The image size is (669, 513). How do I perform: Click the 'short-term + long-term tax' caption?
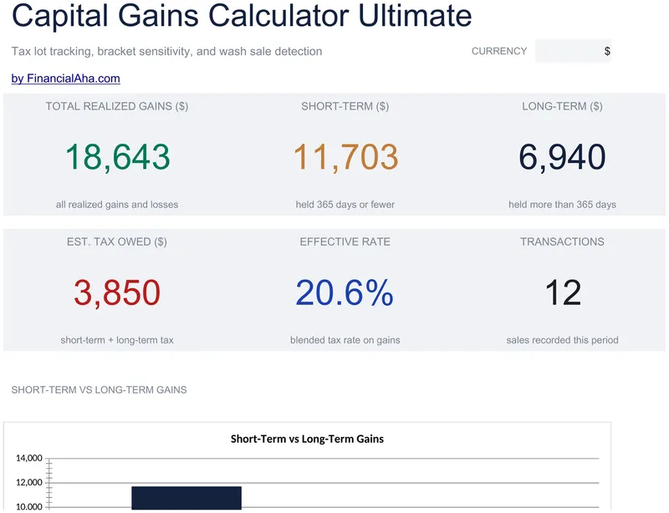point(117,340)
